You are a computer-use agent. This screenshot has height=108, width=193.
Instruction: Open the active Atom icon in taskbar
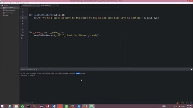click(x=91, y=106)
